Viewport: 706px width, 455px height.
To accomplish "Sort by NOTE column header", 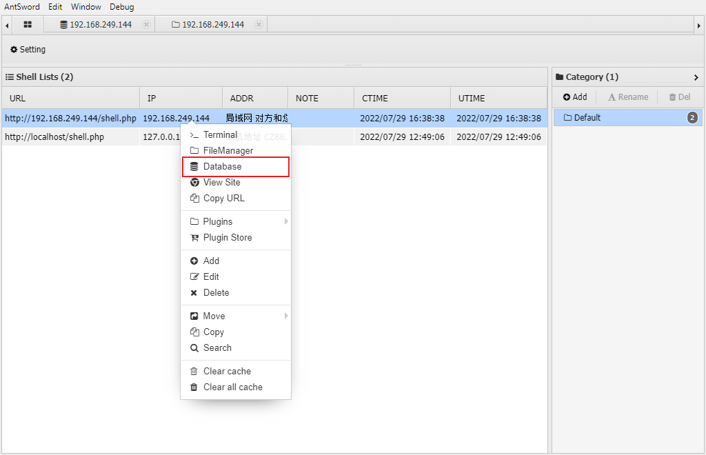I will point(321,98).
